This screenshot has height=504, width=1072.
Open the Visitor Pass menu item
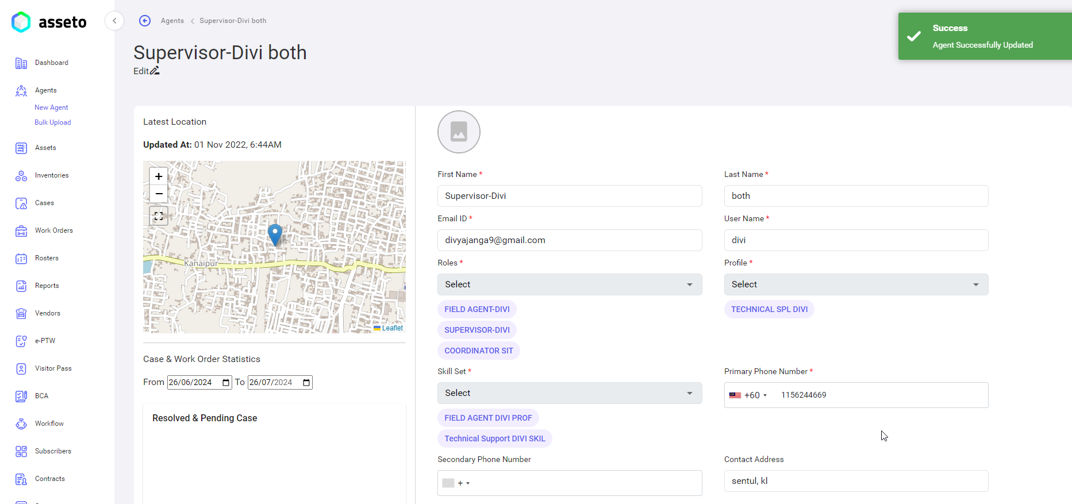(x=53, y=368)
